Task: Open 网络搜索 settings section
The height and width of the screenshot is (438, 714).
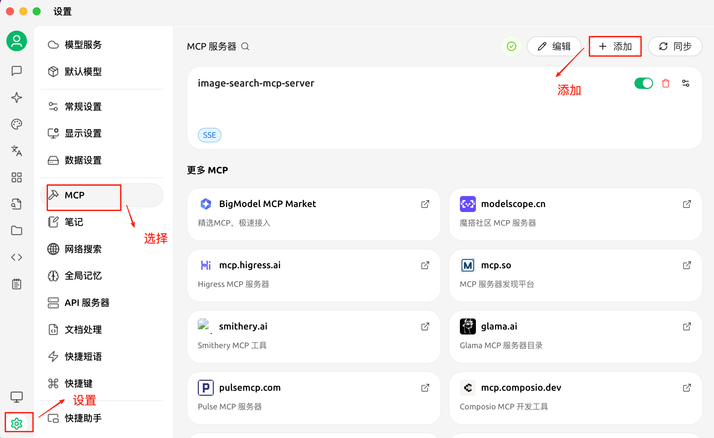Action: [102, 249]
